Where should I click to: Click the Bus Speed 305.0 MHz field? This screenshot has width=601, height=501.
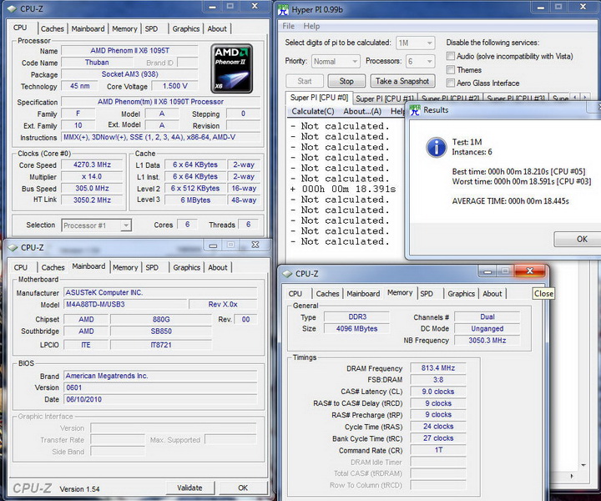click(92, 188)
